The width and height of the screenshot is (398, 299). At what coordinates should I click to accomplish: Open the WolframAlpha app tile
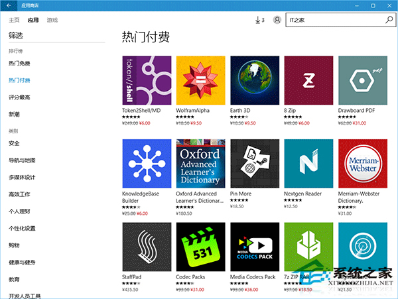tap(200, 80)
